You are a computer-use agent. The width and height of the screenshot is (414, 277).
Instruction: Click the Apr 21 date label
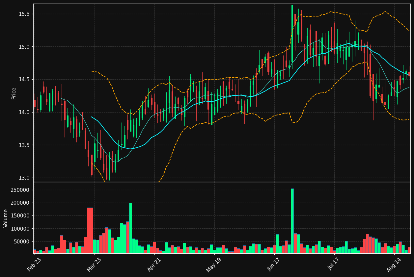point(154,264)
